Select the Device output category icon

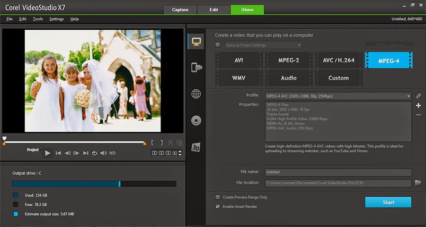coord(196,67)
